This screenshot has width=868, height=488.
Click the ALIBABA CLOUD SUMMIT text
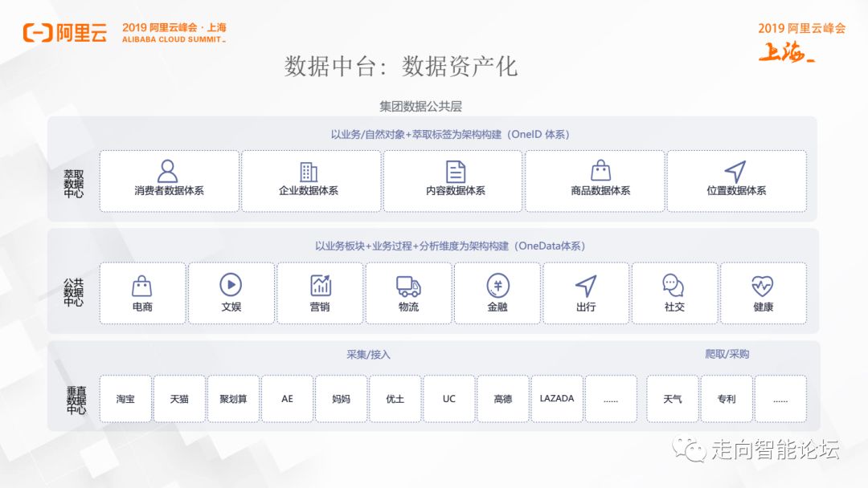pyautogui.click(x=174, y=40)
